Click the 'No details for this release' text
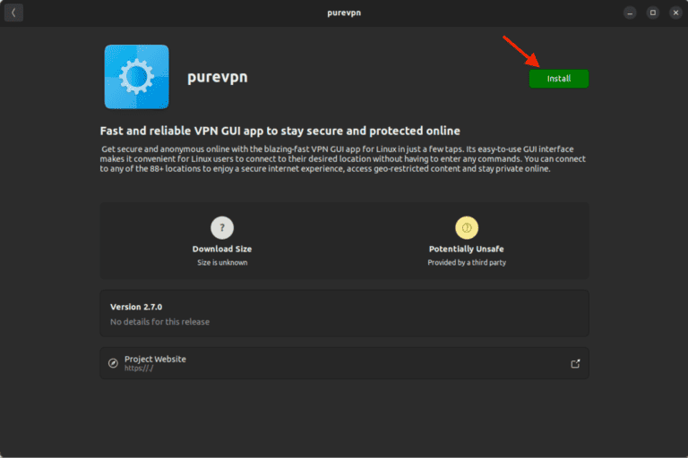The height and width of the screenshot is (458, 688). (x=159, y=321)
